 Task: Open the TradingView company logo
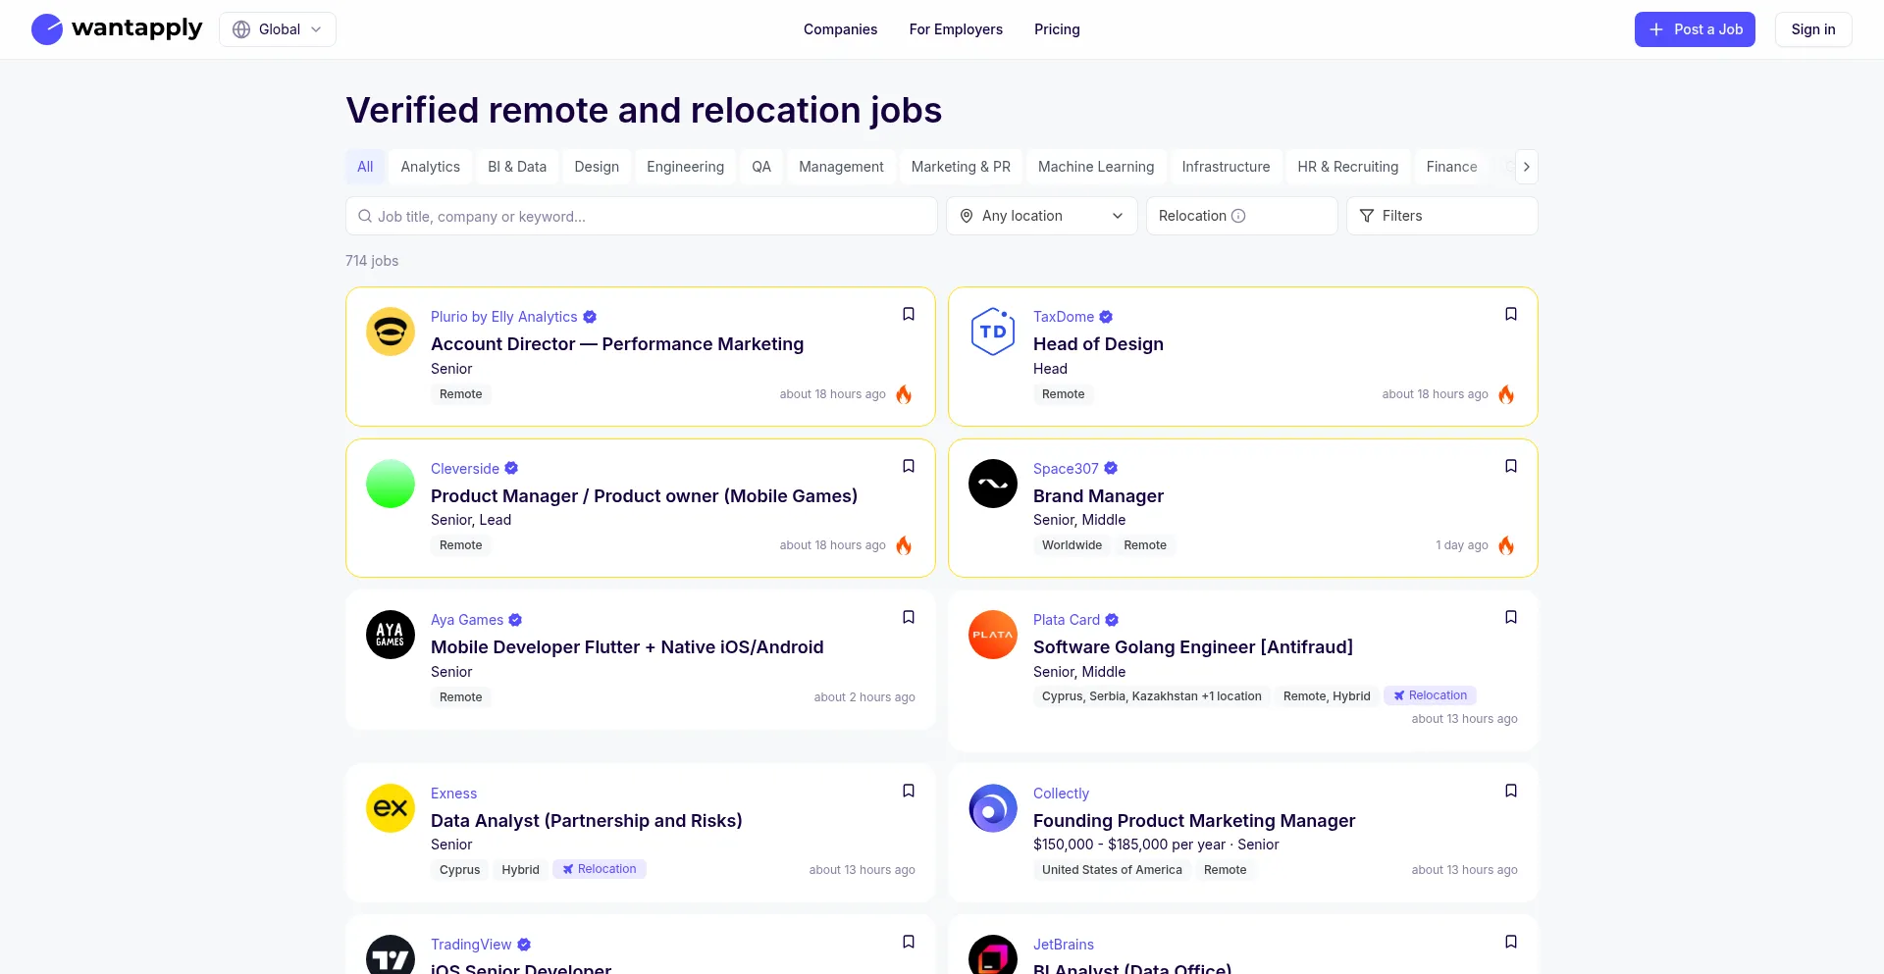391,954
